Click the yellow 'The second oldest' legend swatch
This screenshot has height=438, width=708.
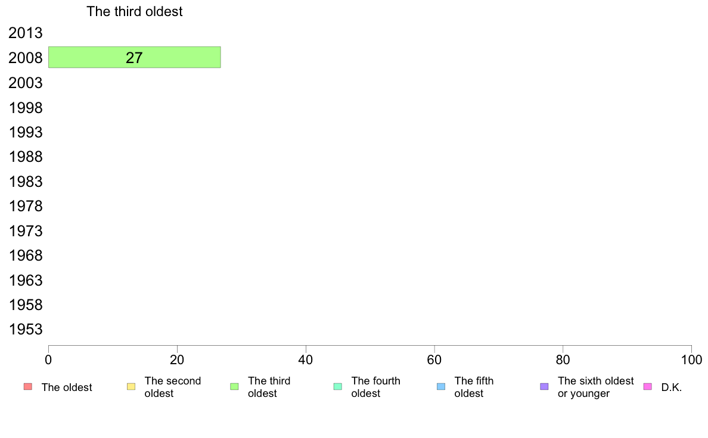pos(131,387)
